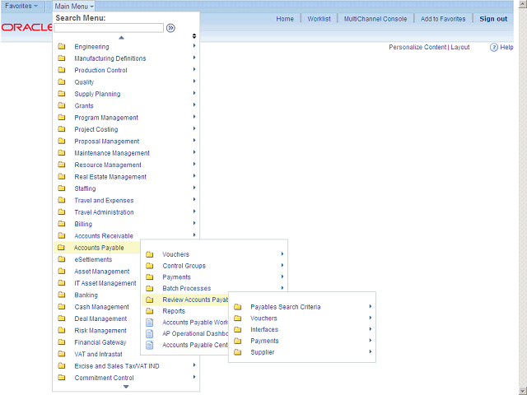Image resolution: width=527 pixels, height=395 pixels.
Task: Open the Favorites dropdown menu
Action: pyautogui.click(x=21, y=6)
